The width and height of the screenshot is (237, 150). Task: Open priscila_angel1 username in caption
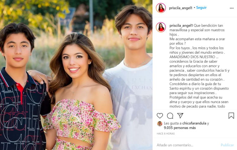coord(181,26)
